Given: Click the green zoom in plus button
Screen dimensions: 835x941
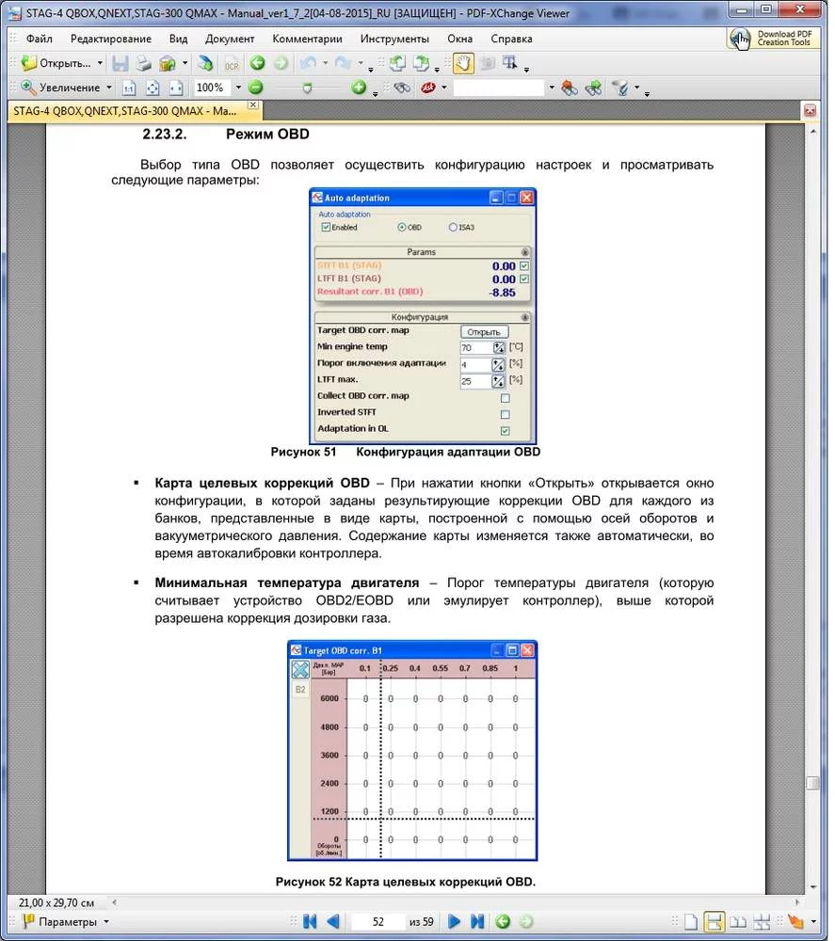Looking at the screenshot, I should tap(359, 88).
